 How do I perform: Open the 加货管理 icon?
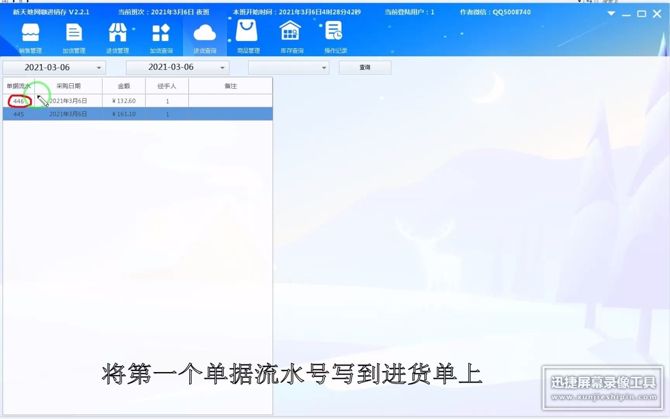pos(74,38)
